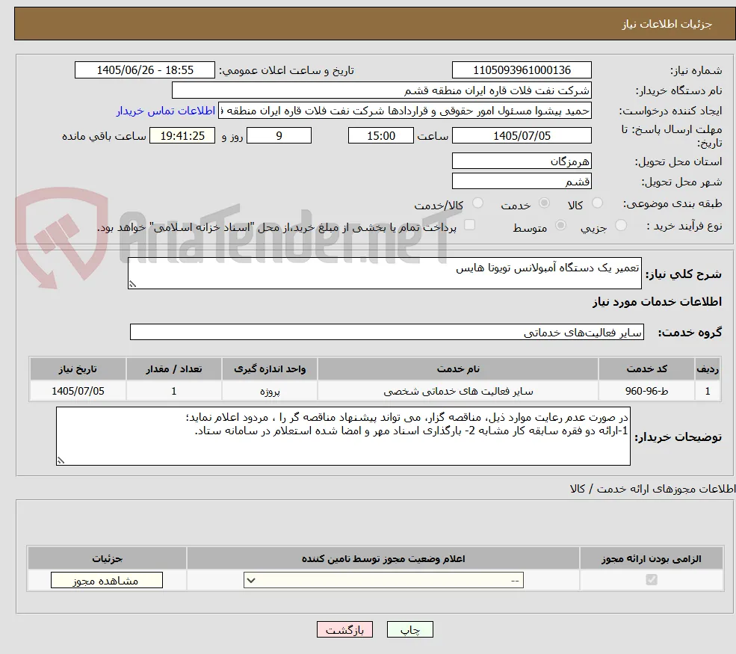Click the service name cell سایر فعالیت های خدماتی شخصی

[458, 391]
